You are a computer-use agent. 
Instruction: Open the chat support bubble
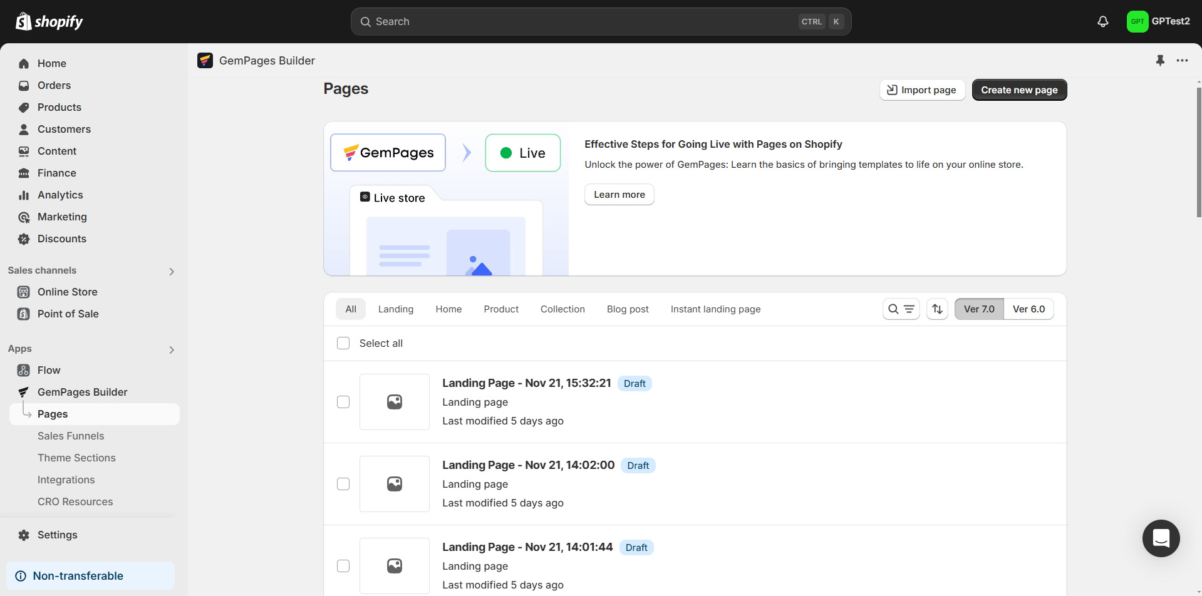(x=1161, y=538)
